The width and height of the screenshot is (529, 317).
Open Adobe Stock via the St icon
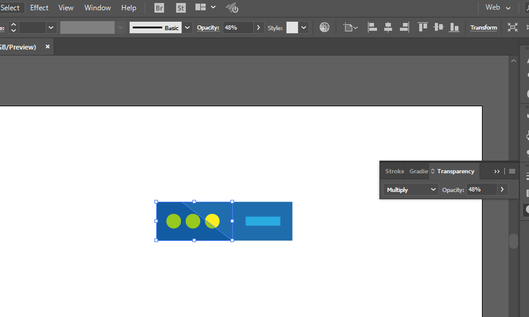(x=181, y=8)
